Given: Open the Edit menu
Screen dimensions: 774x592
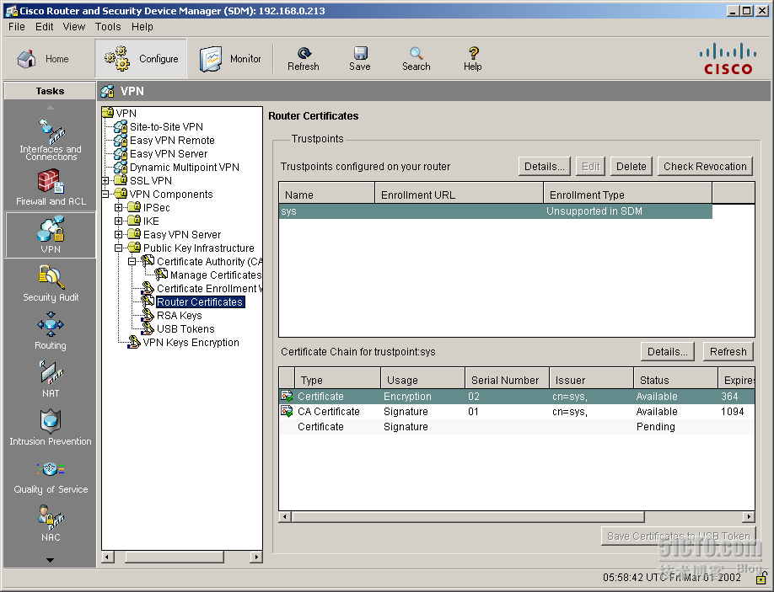Looking at the screenshot, I should [x=44, y=27].
